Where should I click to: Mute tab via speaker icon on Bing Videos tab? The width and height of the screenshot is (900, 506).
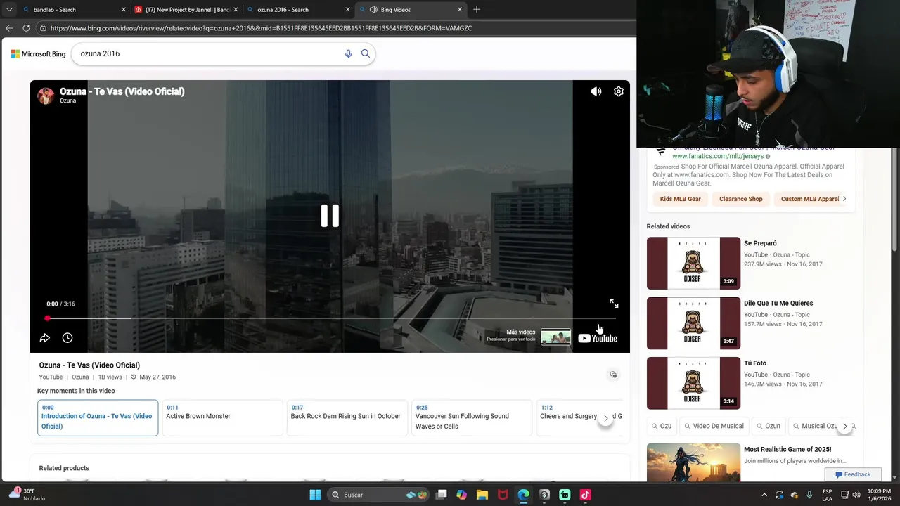pos(373,10)
